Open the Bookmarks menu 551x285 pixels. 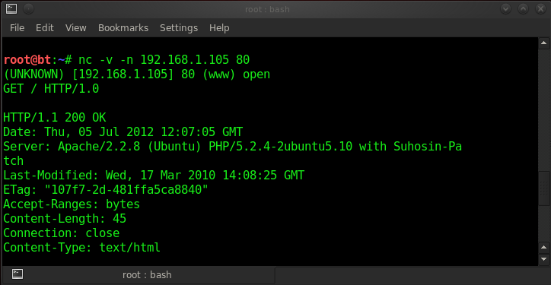click(123, 27)
